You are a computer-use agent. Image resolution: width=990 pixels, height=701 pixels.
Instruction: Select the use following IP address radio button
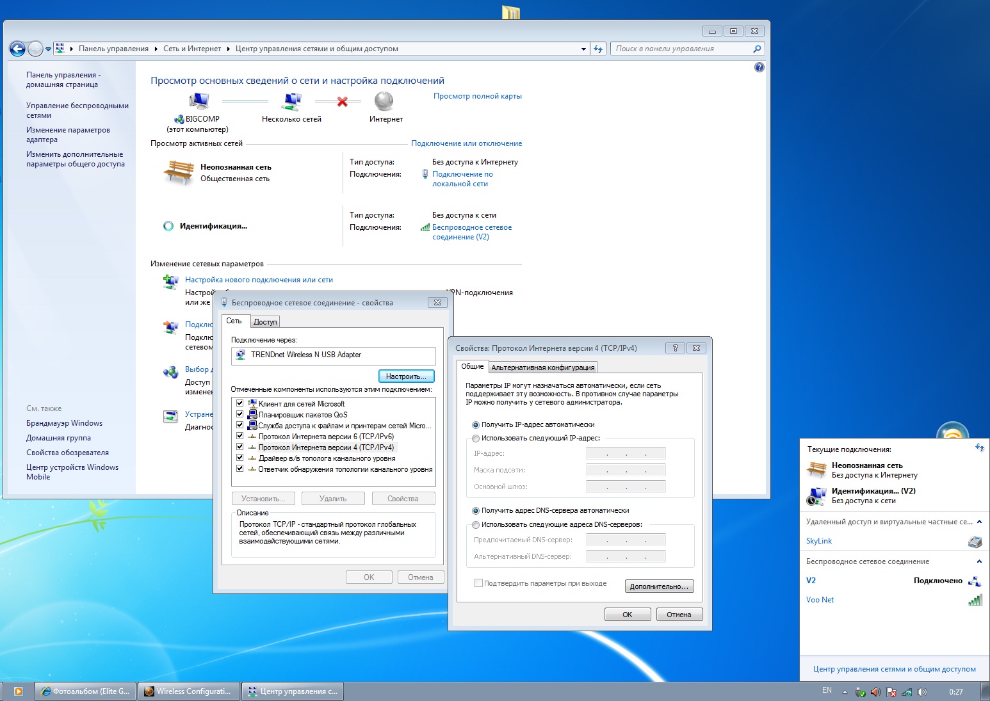[476, 439]
